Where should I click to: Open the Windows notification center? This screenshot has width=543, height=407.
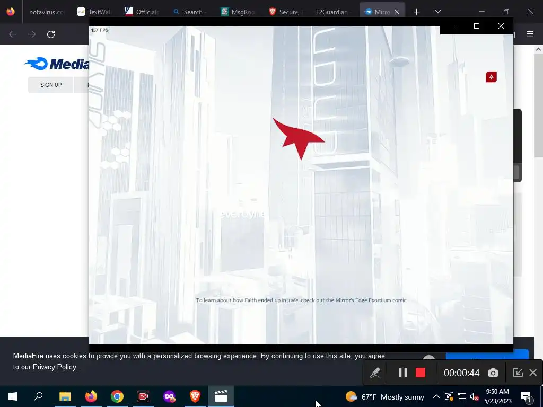tap(526, 396)
